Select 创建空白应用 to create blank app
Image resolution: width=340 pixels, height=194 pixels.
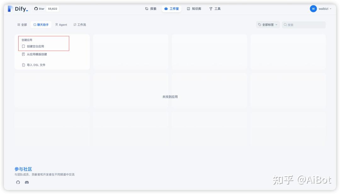pos(36,46)
